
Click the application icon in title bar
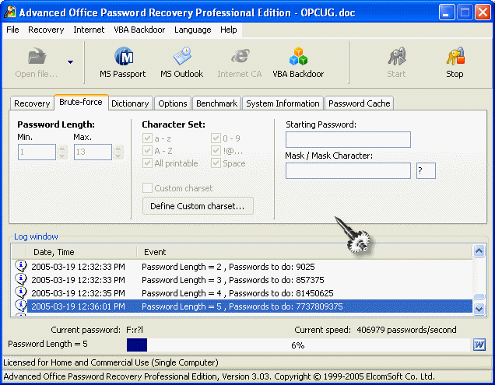(10, 12)
